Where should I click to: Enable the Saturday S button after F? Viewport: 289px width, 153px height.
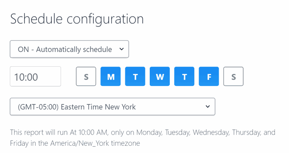233,76
